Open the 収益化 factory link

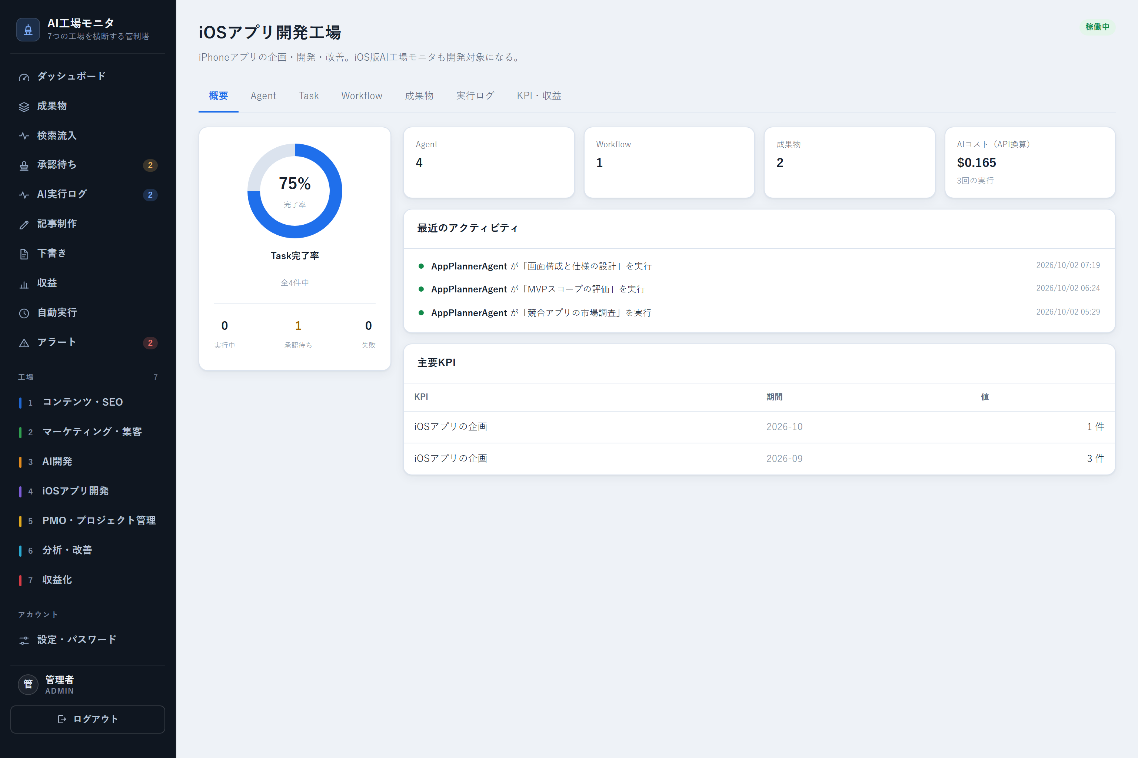tap(87, 580)
